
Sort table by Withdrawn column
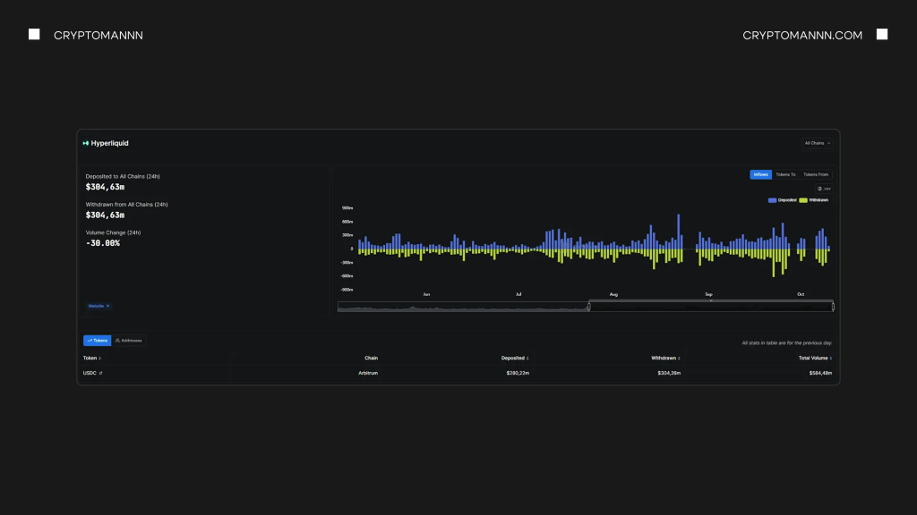pyautogui.click(x=665, y=358)
